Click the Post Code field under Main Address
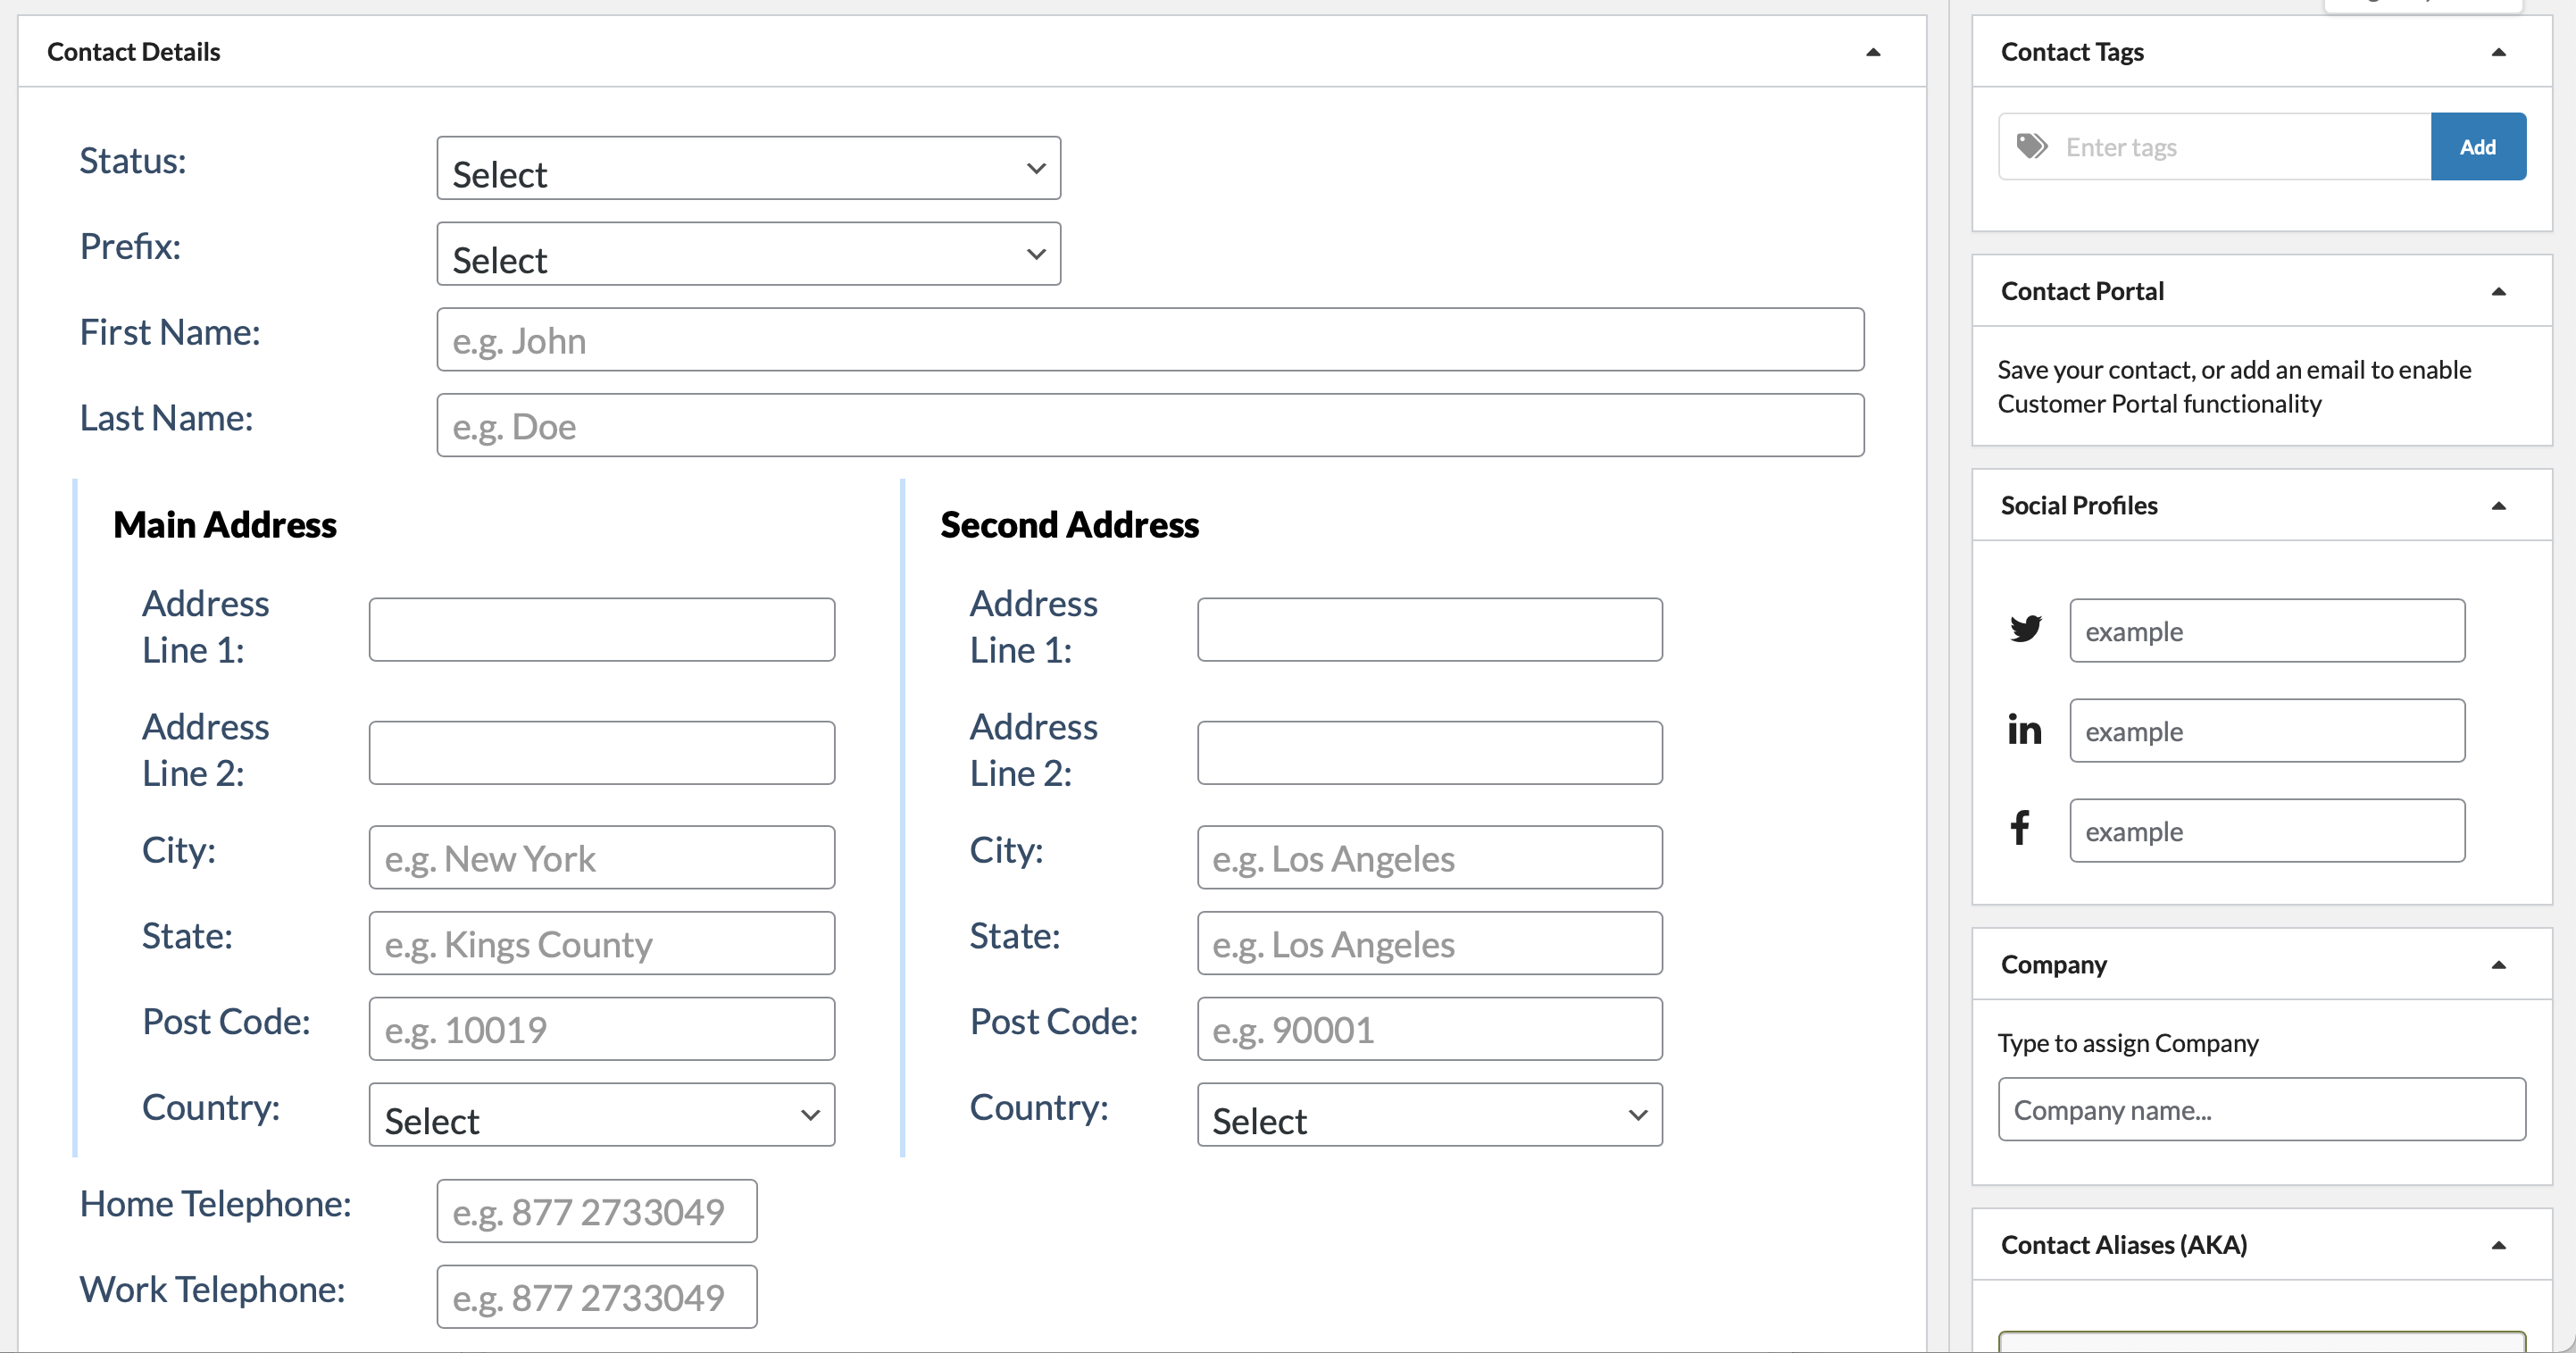2576x1353 pixels. click(x=601, y=1028)
